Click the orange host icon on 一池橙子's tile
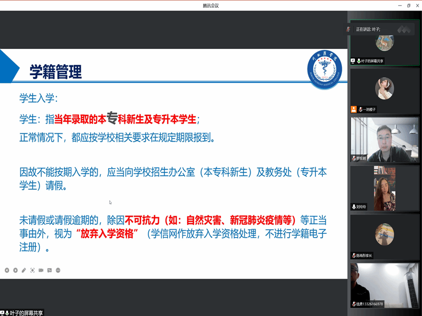 (354, 109)
